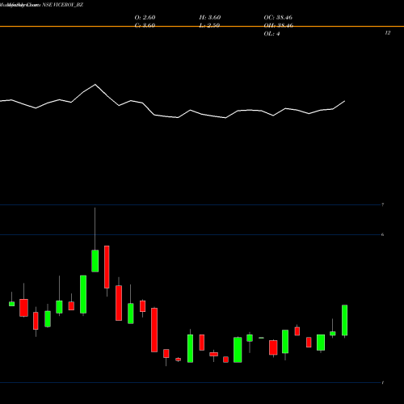Click the OC: 38.46 reading
Screen dimensions: 404x404
pyautogui.click(x=278, y=17)
